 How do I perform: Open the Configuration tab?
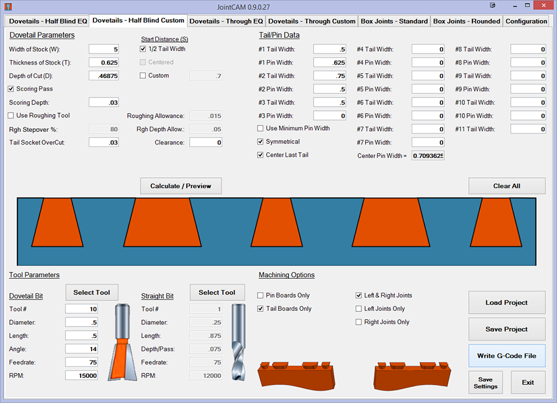(526, 21)
